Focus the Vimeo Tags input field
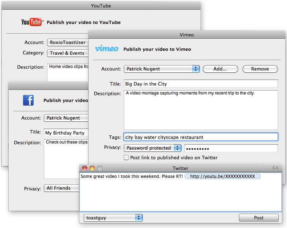The width and height of the screenshot is (287, 228). [201, 137]
